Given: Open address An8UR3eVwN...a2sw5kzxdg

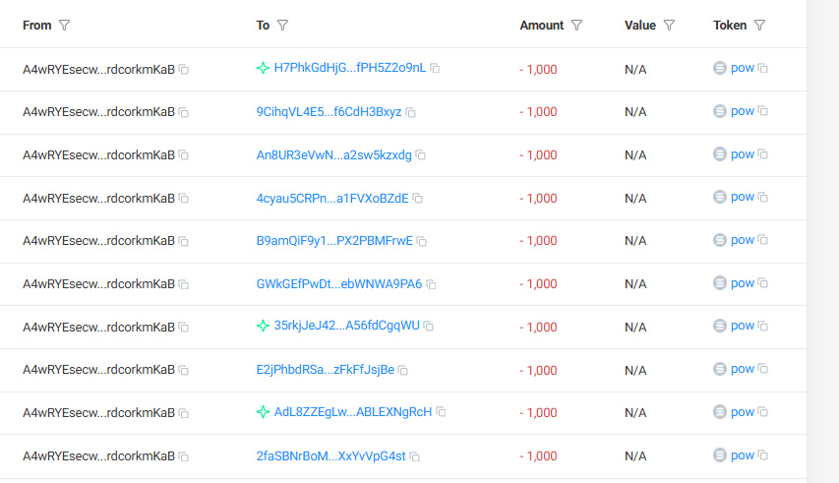Looking at the screenshot, I should 333,155.
